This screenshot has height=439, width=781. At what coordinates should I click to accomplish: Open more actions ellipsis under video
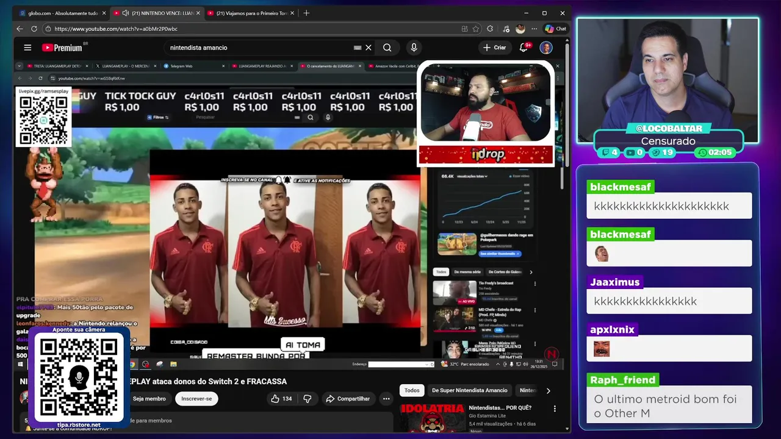(x=386, y=399)
